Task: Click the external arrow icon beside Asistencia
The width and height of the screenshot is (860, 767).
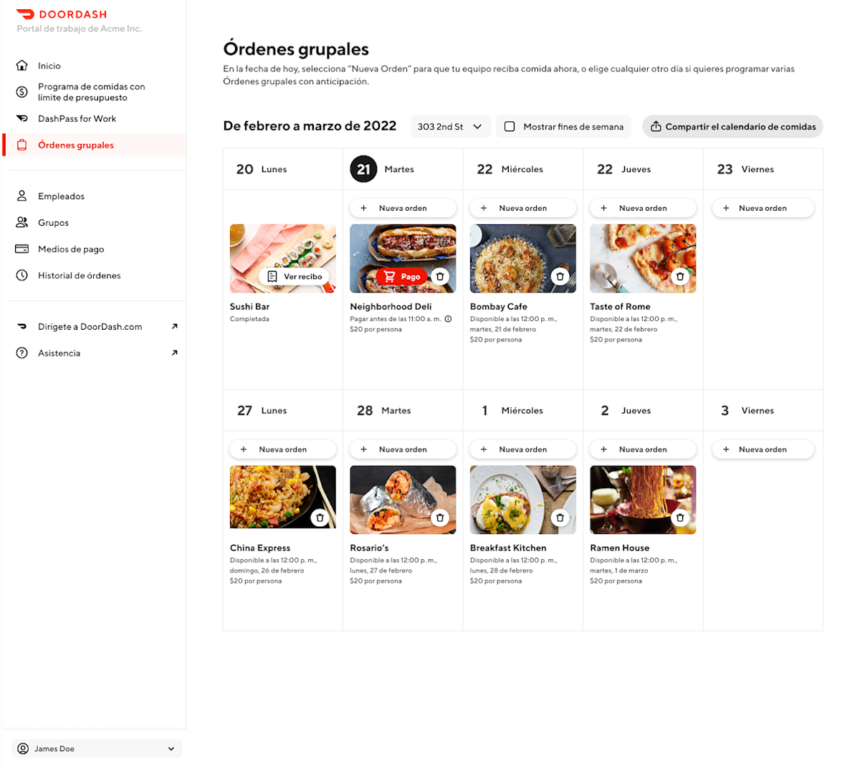Action: point(174,353)
